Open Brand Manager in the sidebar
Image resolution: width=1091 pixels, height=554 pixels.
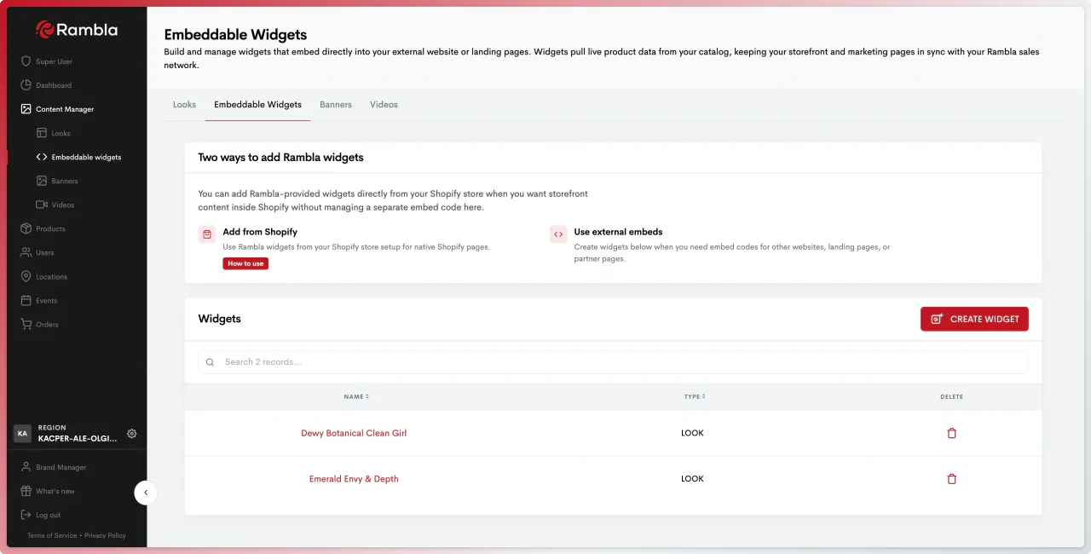click(61, 467)
